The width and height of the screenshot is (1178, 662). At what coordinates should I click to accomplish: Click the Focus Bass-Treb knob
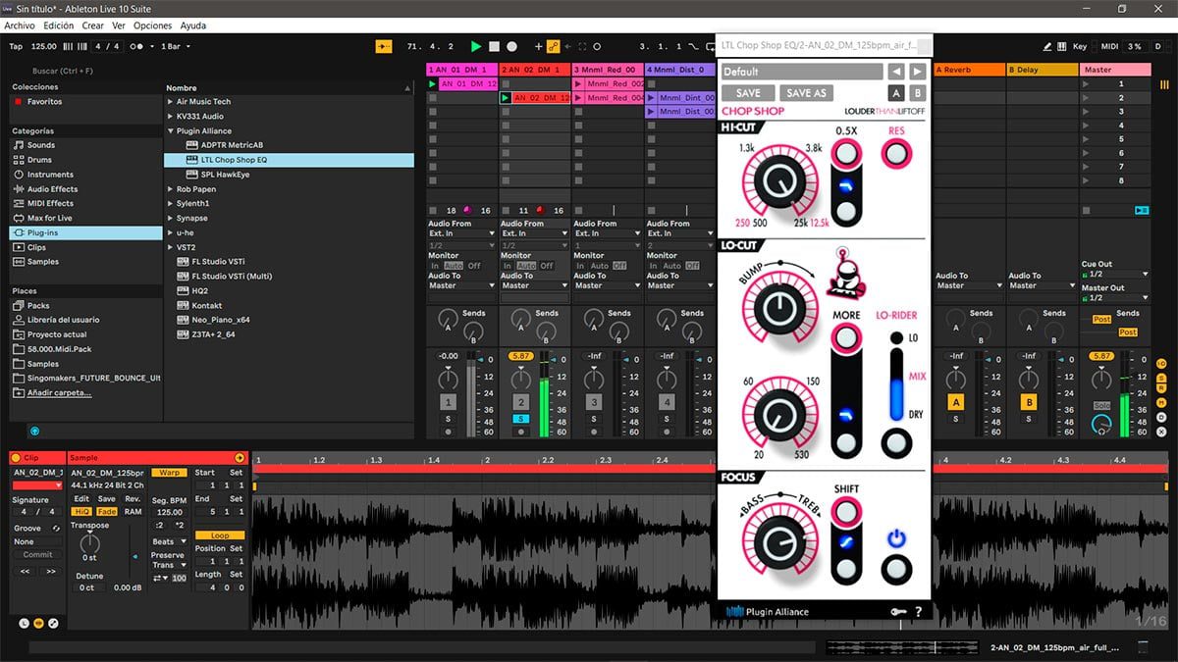pos(778,542)
